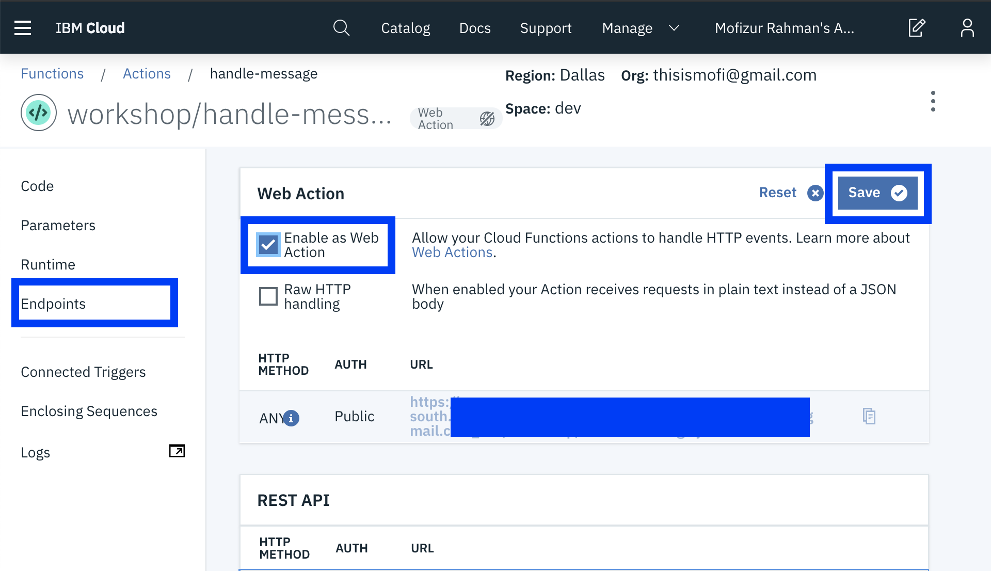Open the hamburger navigation menu

23,28
